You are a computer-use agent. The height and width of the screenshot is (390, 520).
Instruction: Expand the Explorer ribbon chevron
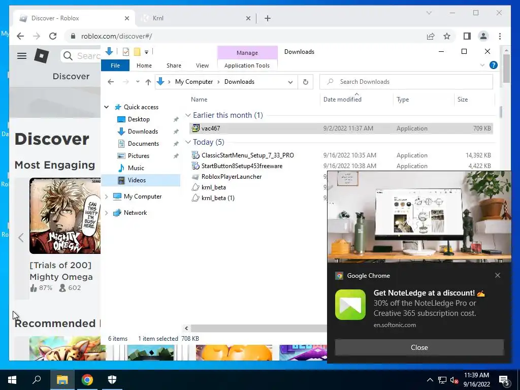482,66
